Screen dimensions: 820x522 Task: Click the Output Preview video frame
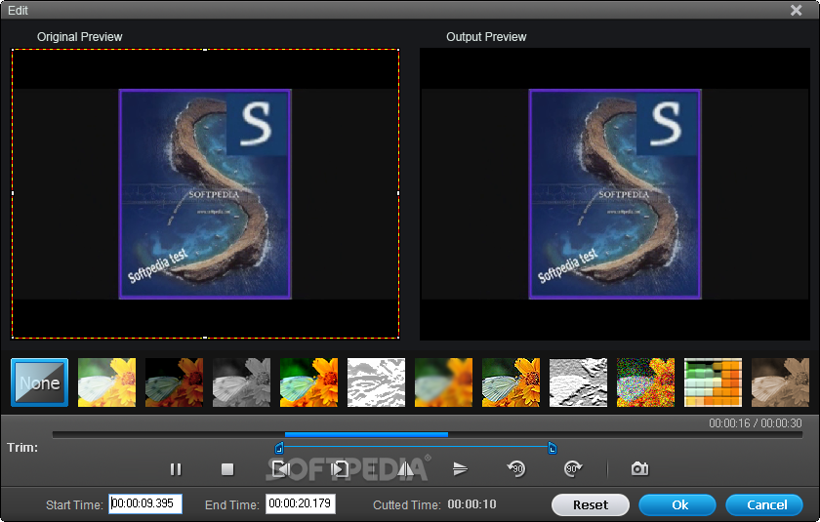(x=615, y=194)
